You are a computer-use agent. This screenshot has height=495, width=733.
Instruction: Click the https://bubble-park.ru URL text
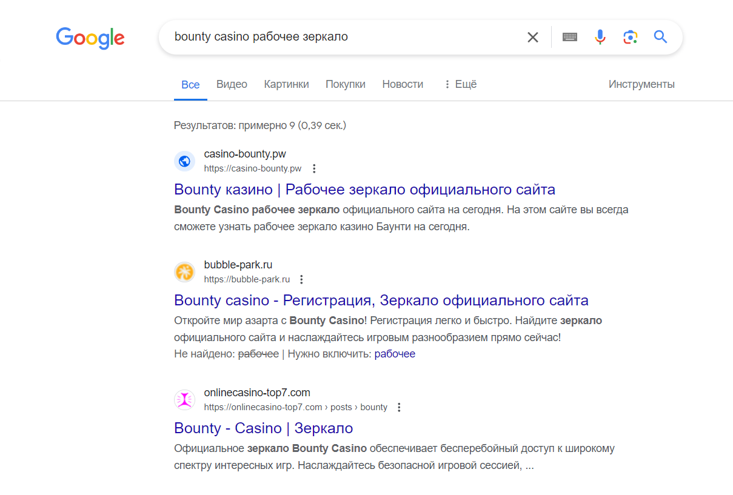(247, 279)
